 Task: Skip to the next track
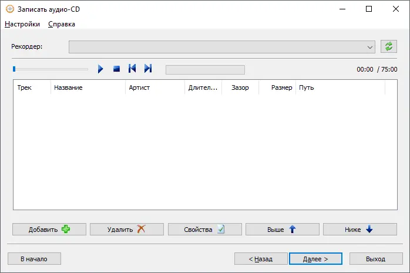point(148,69)
